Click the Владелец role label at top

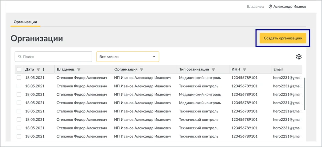tap(255, 7)
